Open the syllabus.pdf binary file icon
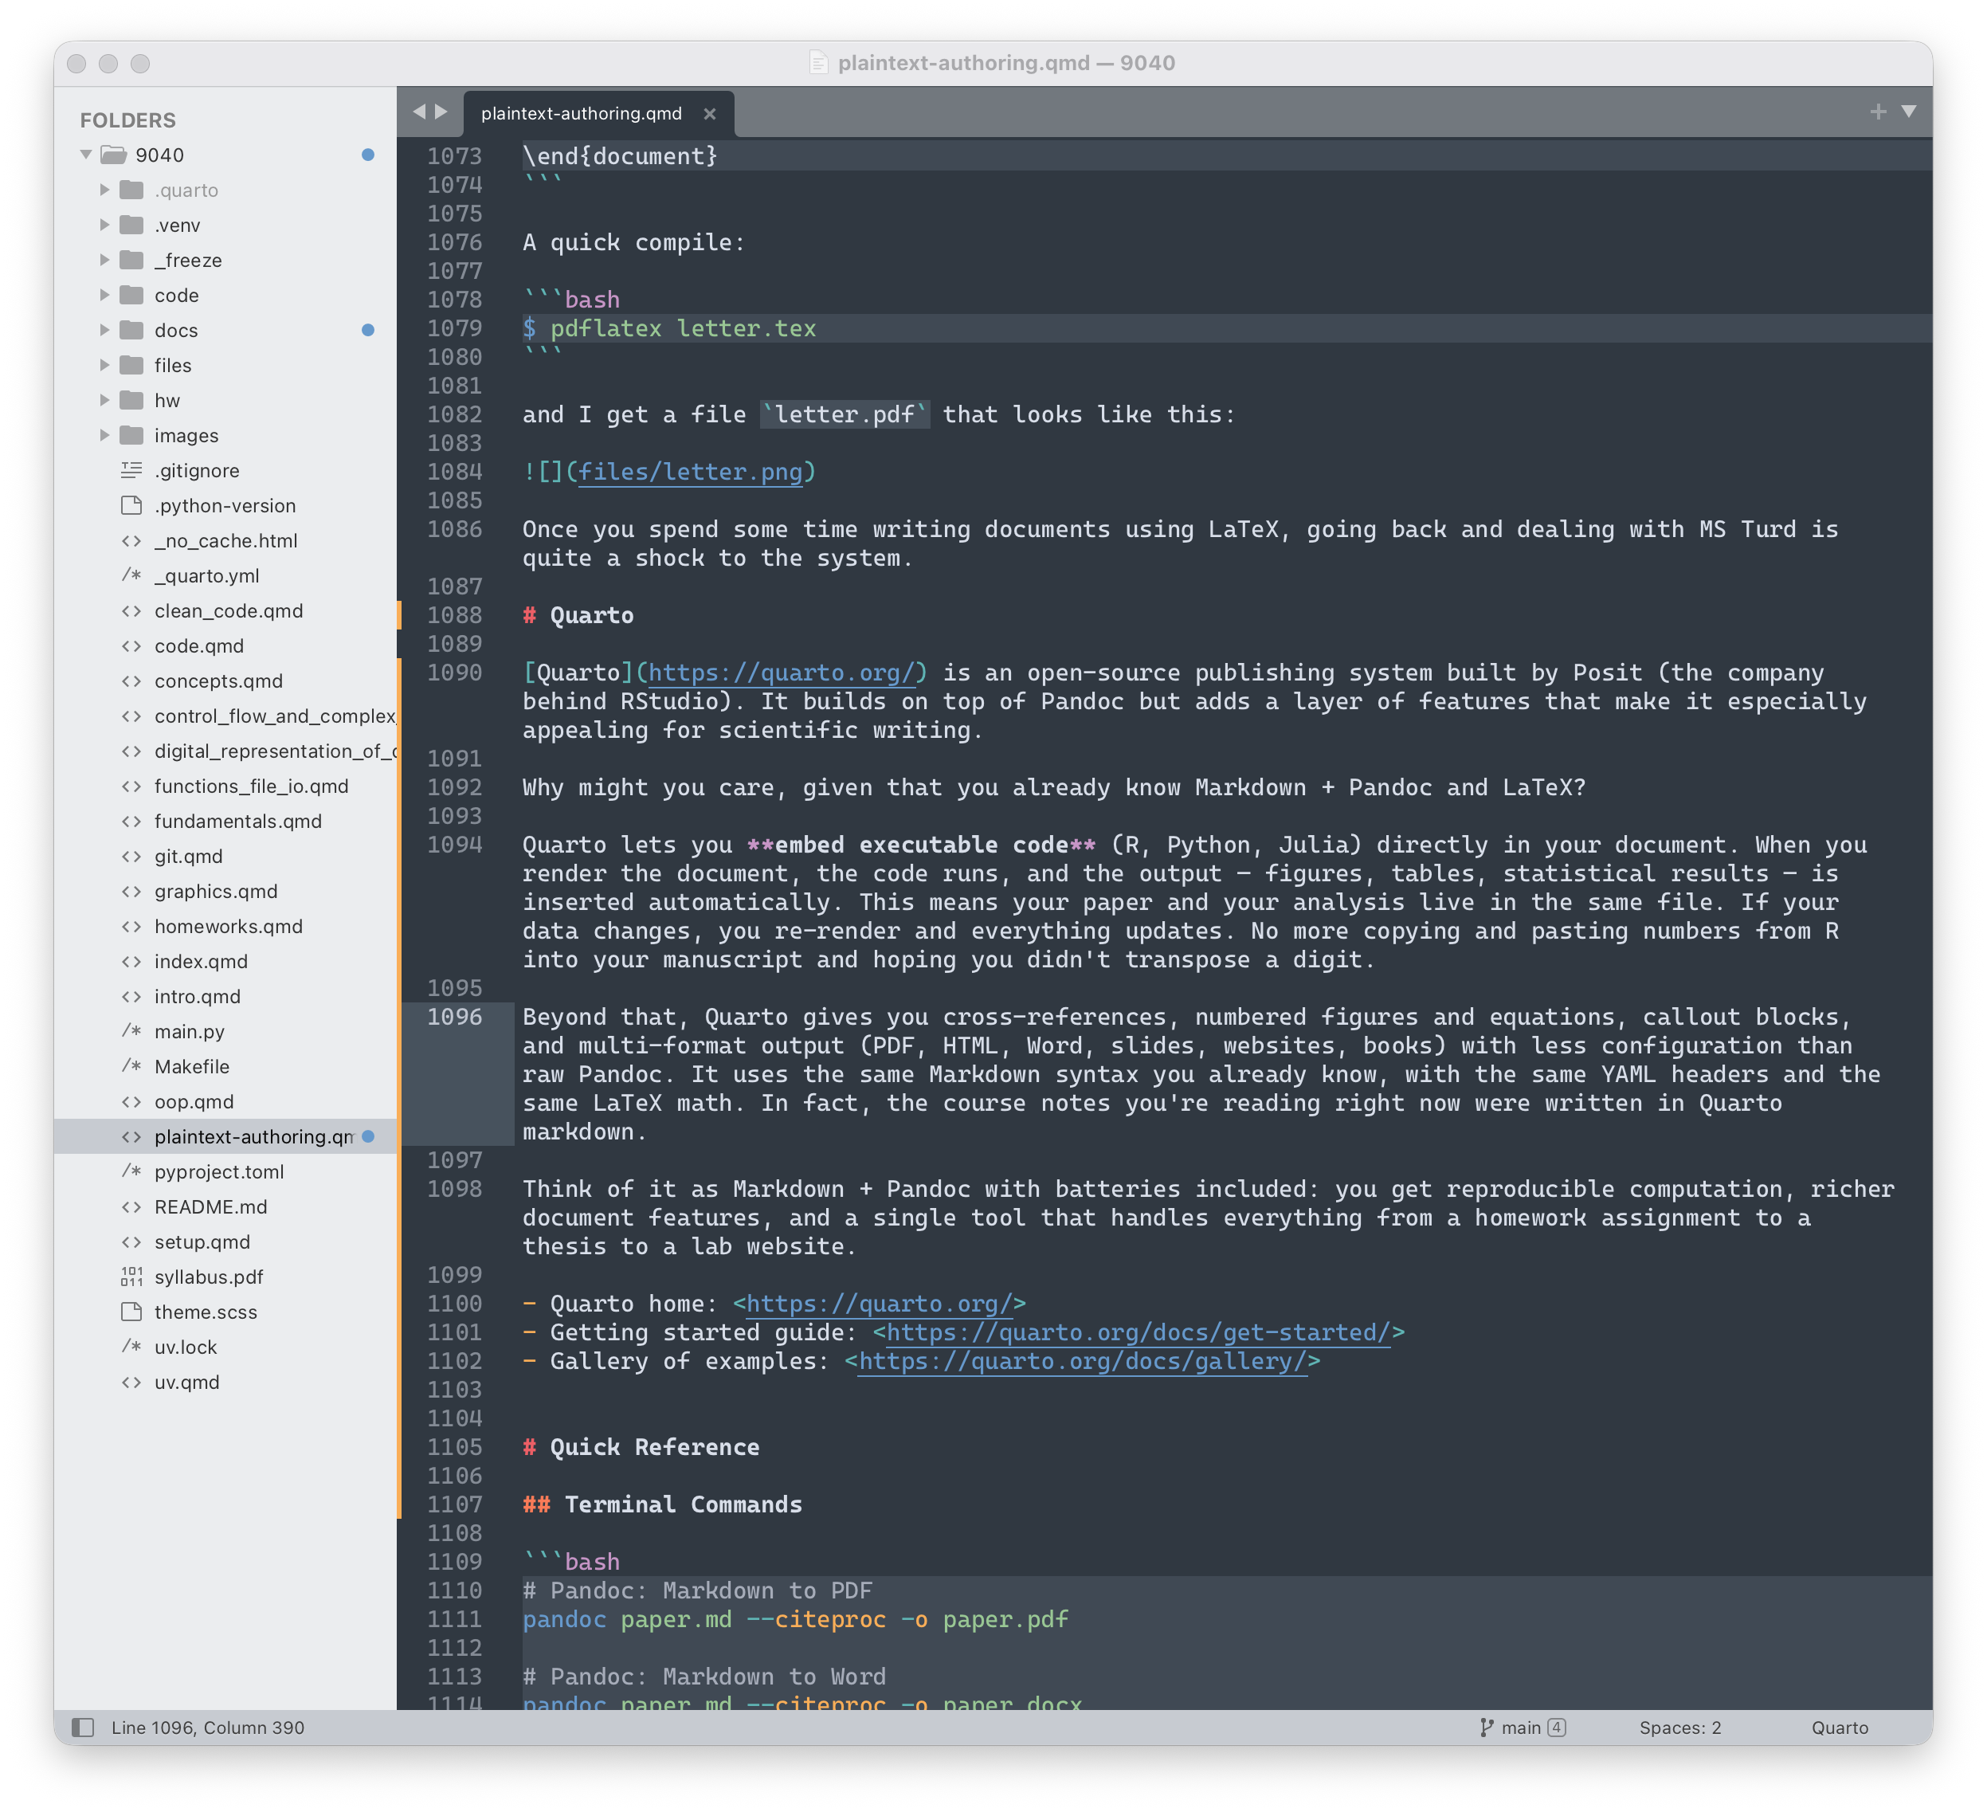The width and height of the screenshot is (1987, 1812). coord(131,1277)
